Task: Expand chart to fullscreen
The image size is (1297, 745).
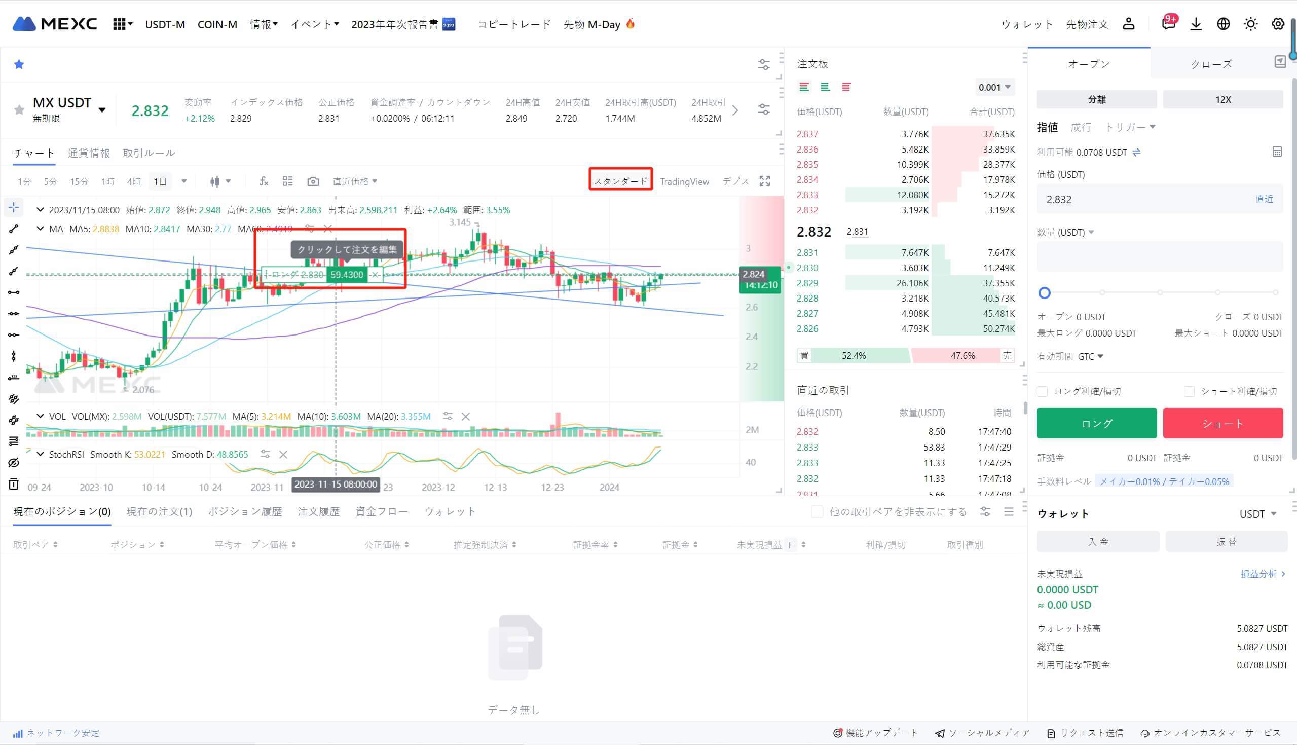Action: coord(764,181)
